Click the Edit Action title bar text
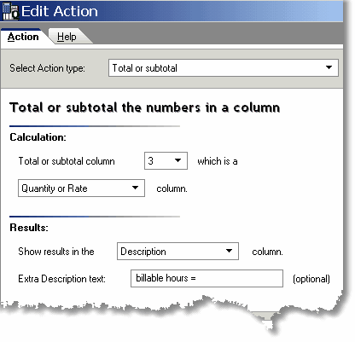355x342 pixels. pos(60,11)
